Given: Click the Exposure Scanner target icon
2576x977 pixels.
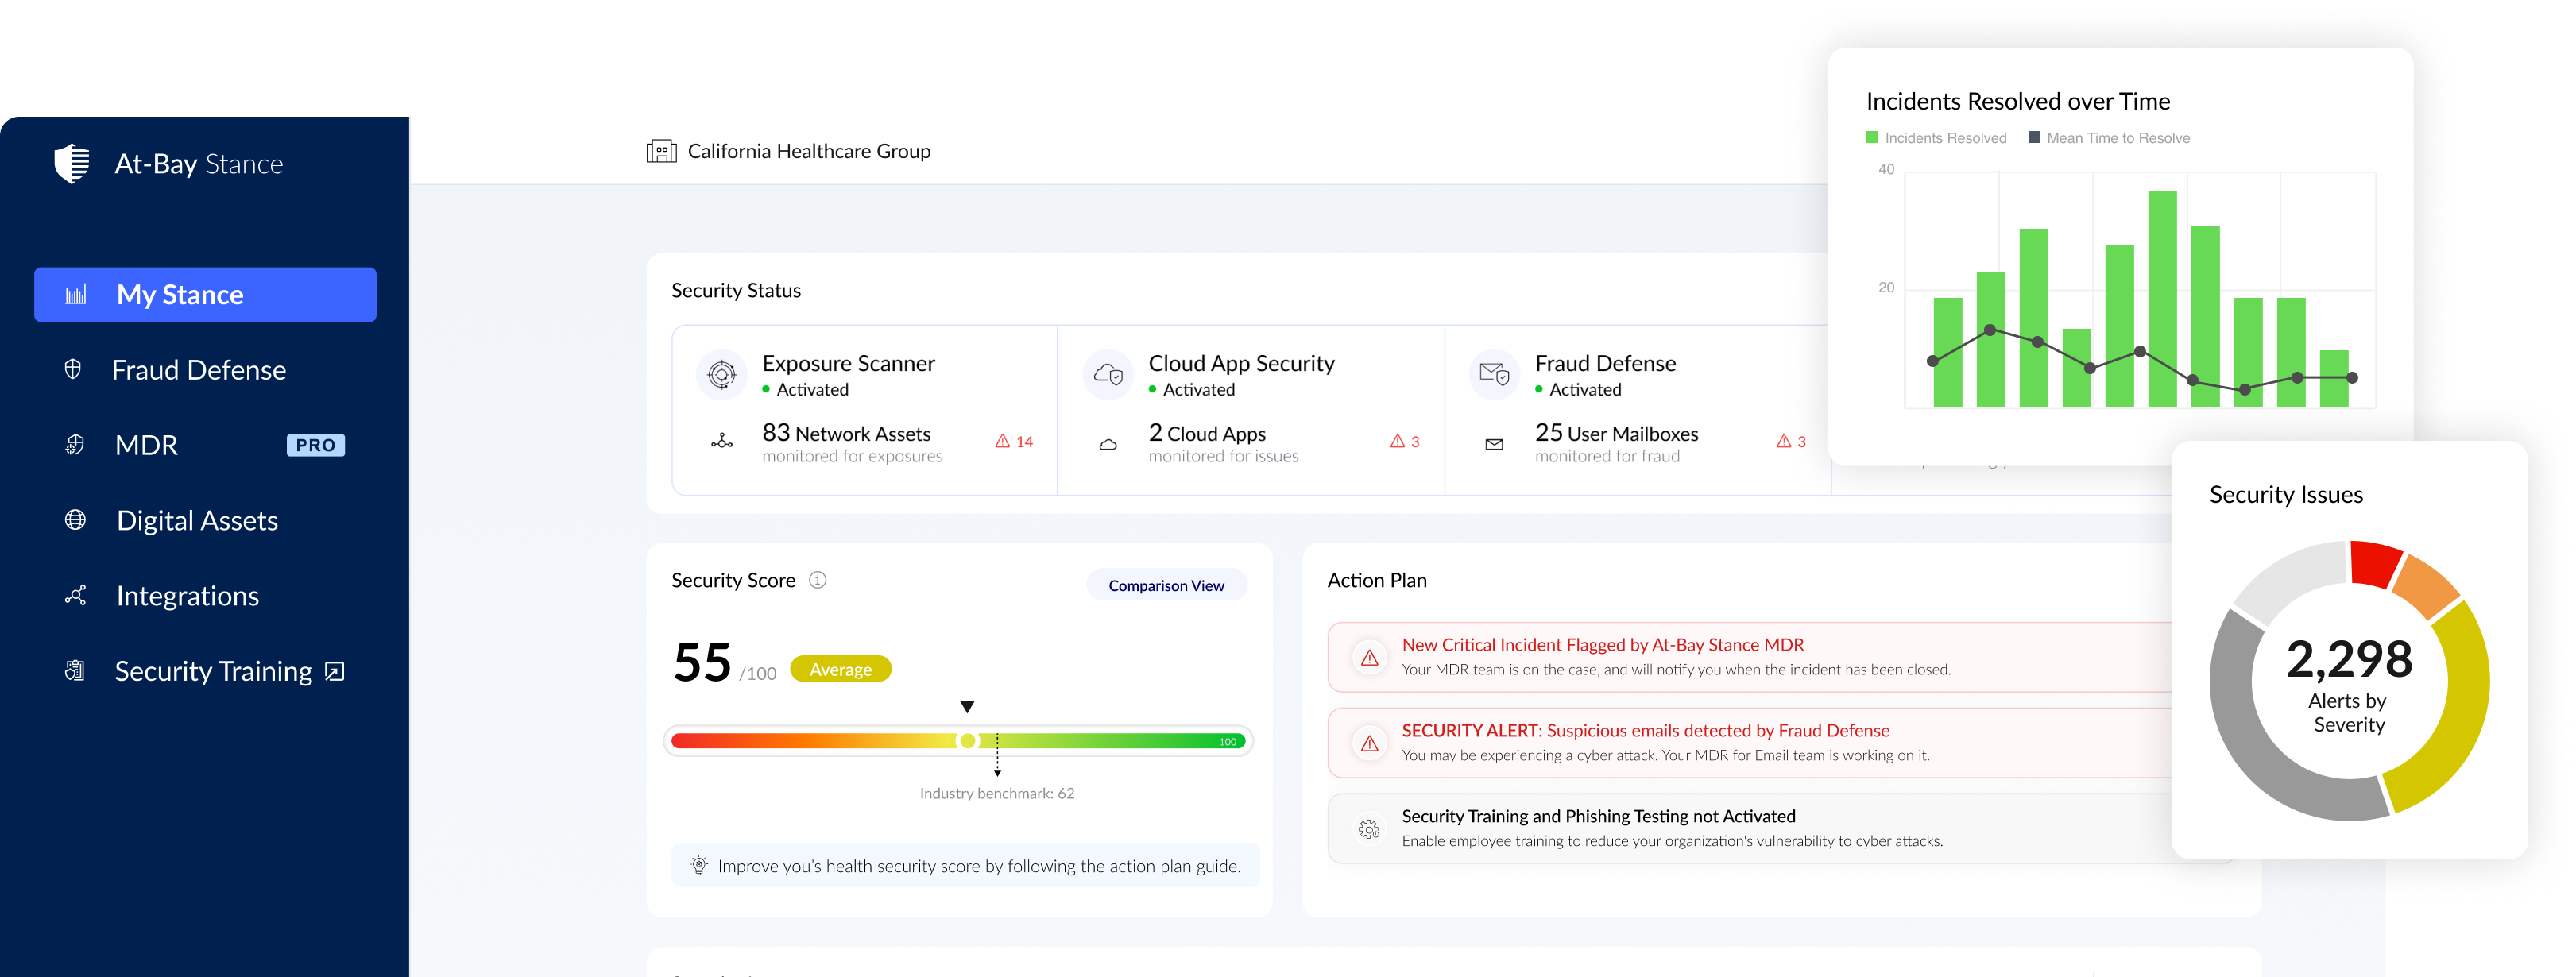Looking at the screenshot, I should point(721,375).
